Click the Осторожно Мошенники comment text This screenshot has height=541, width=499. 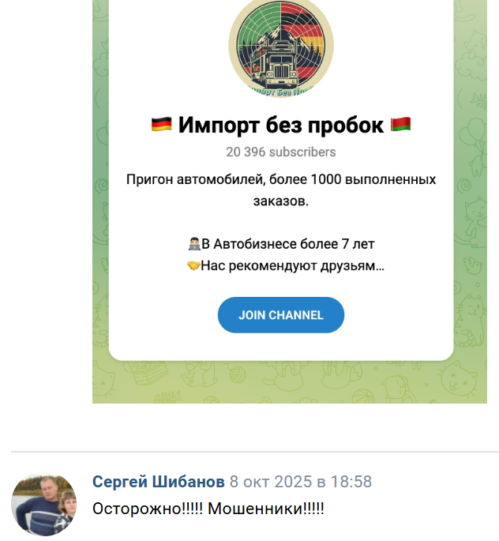coord(208,509)
